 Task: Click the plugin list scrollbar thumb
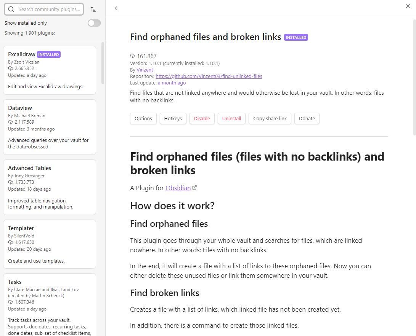click(x=103, y=63)
